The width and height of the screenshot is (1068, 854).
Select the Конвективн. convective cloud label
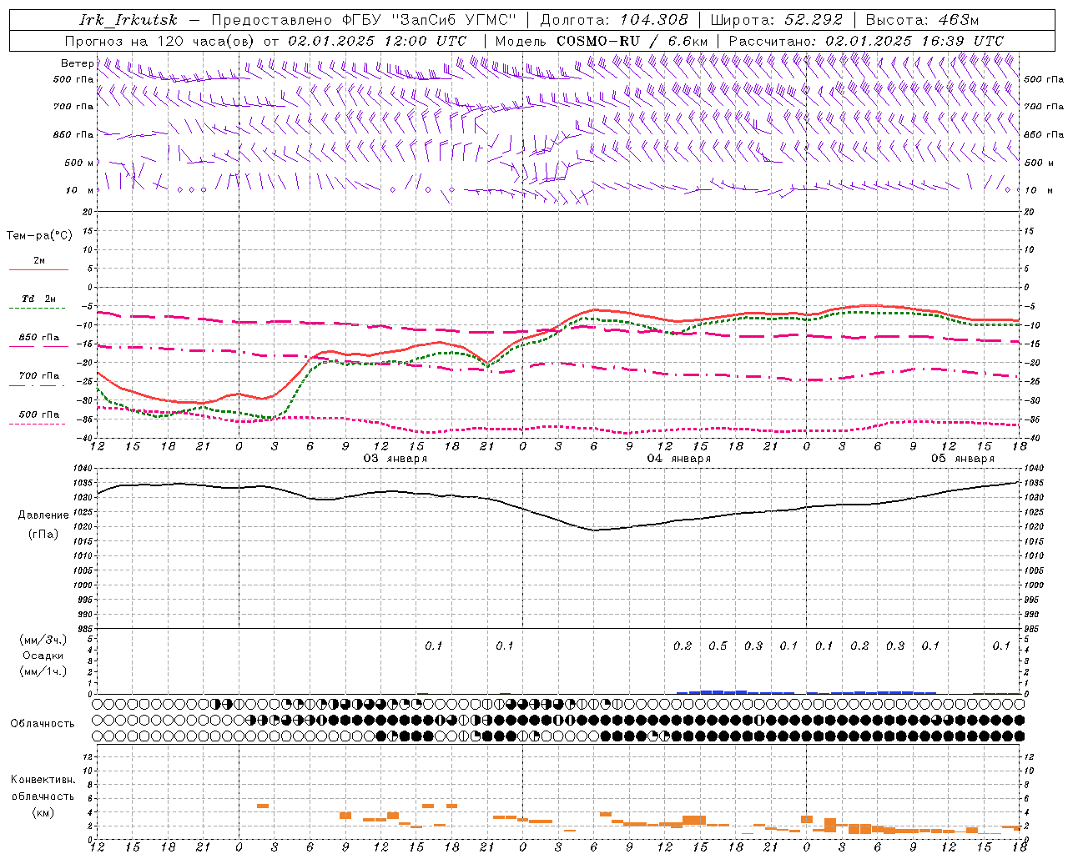click(43, 780)
